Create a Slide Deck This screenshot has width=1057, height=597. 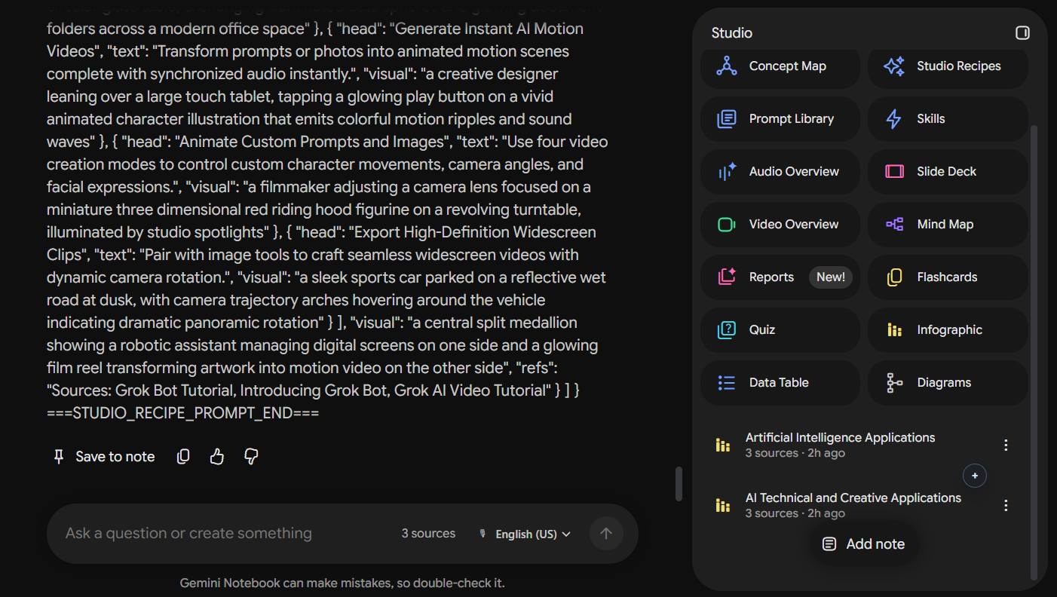point(948,172)
